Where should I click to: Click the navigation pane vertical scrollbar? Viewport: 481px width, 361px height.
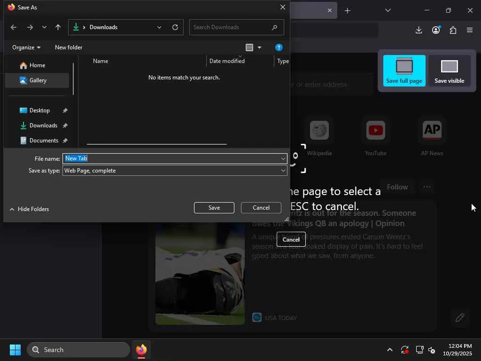click(73, 79)
